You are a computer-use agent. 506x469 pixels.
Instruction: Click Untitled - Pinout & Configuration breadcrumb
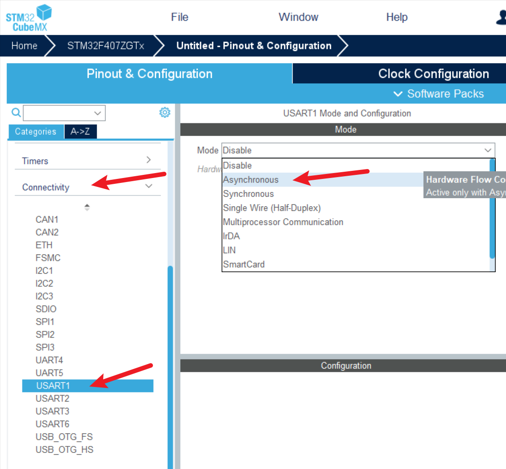[253, 46]
